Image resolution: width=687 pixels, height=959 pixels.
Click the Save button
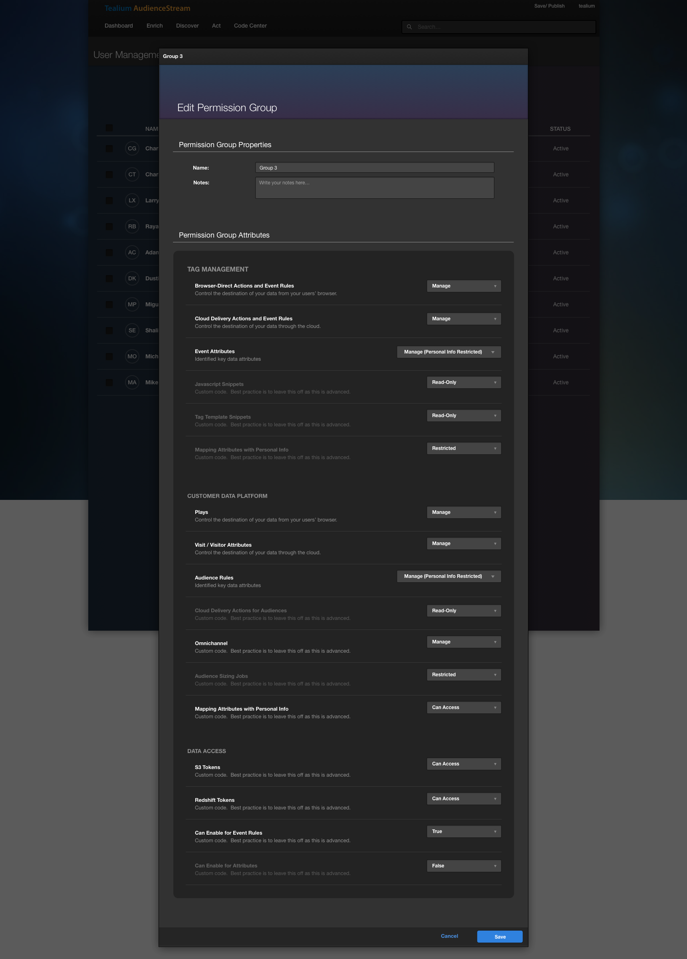(x=500, y=937)
